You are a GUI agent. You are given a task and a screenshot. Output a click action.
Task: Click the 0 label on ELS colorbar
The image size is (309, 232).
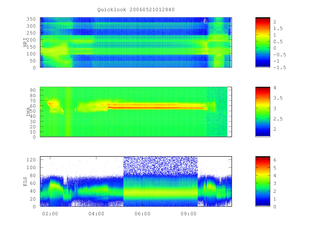(x=275, y=206)
